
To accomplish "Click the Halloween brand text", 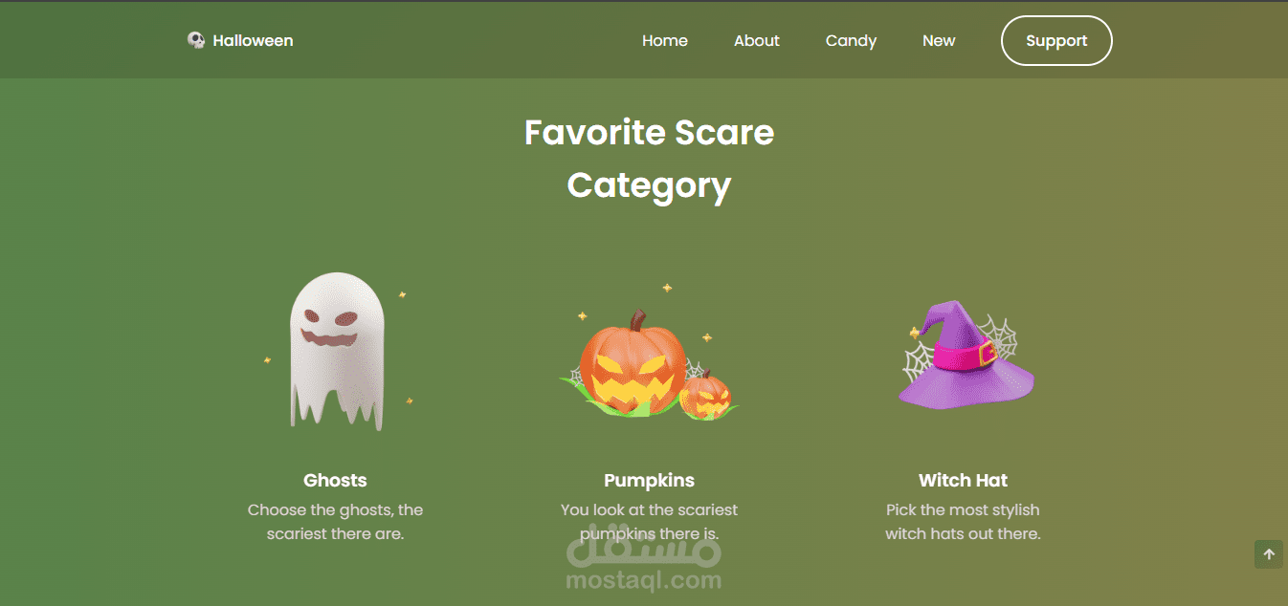I will click(x=253, y=40).
